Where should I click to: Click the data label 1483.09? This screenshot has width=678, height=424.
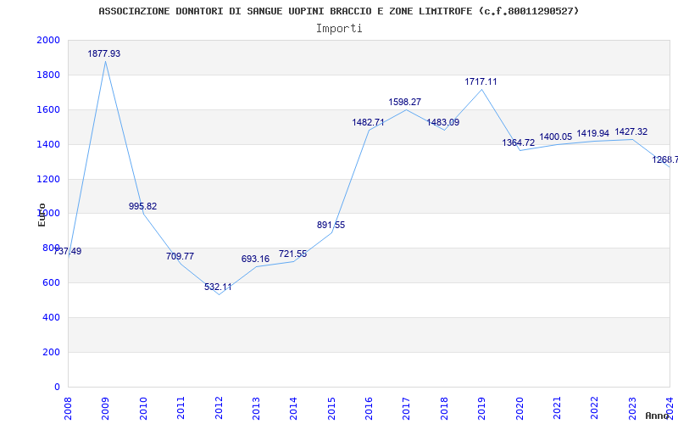click(x=442, y=122)
